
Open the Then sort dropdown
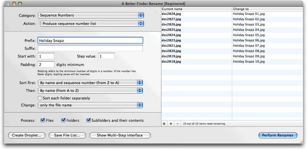(x=90, y=91)
